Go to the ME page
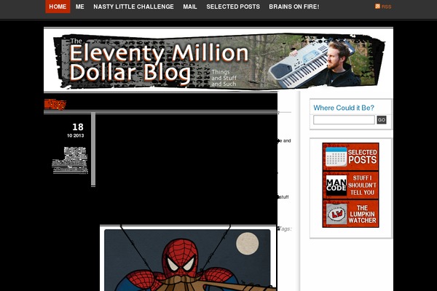Viewport: 437px width, 291px height. click(x=79, y=7)
